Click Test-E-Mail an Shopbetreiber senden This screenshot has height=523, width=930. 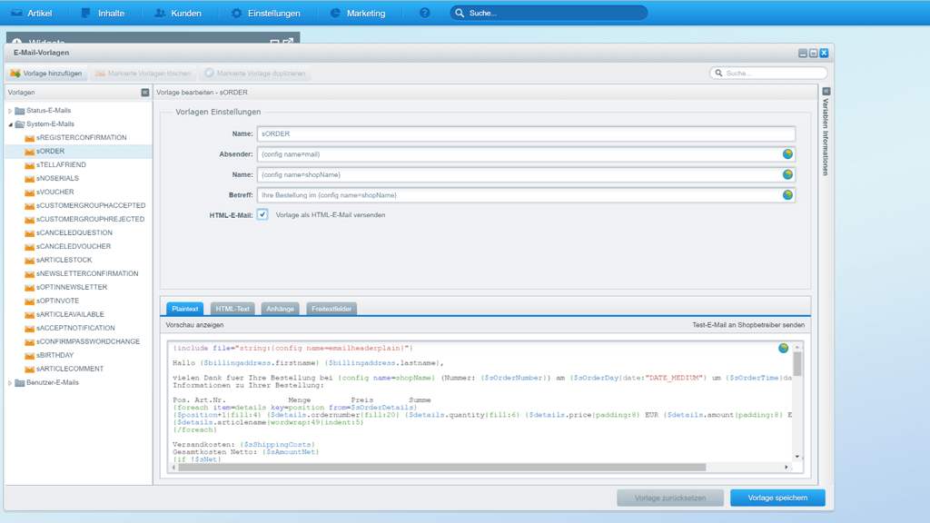(748, 325)
